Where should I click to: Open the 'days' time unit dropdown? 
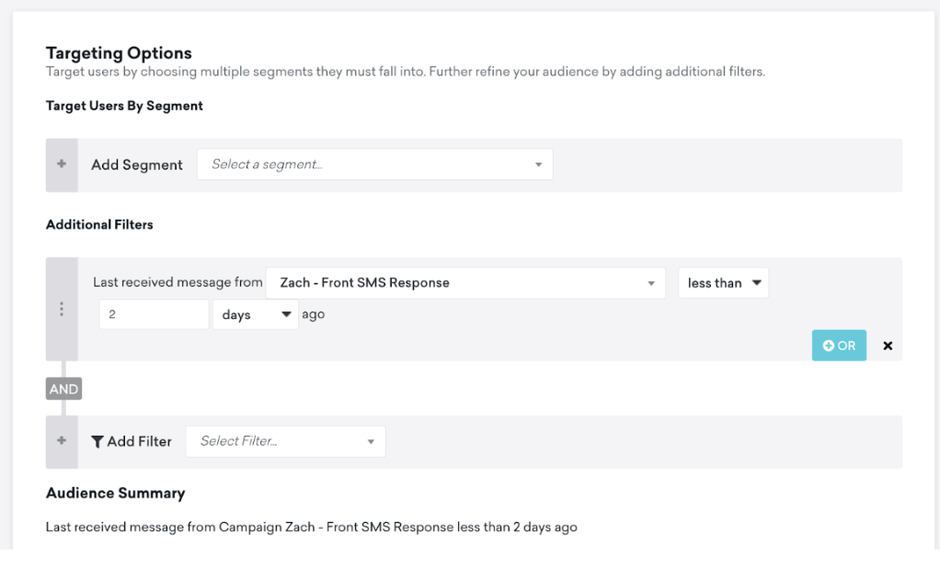[255, 314]
